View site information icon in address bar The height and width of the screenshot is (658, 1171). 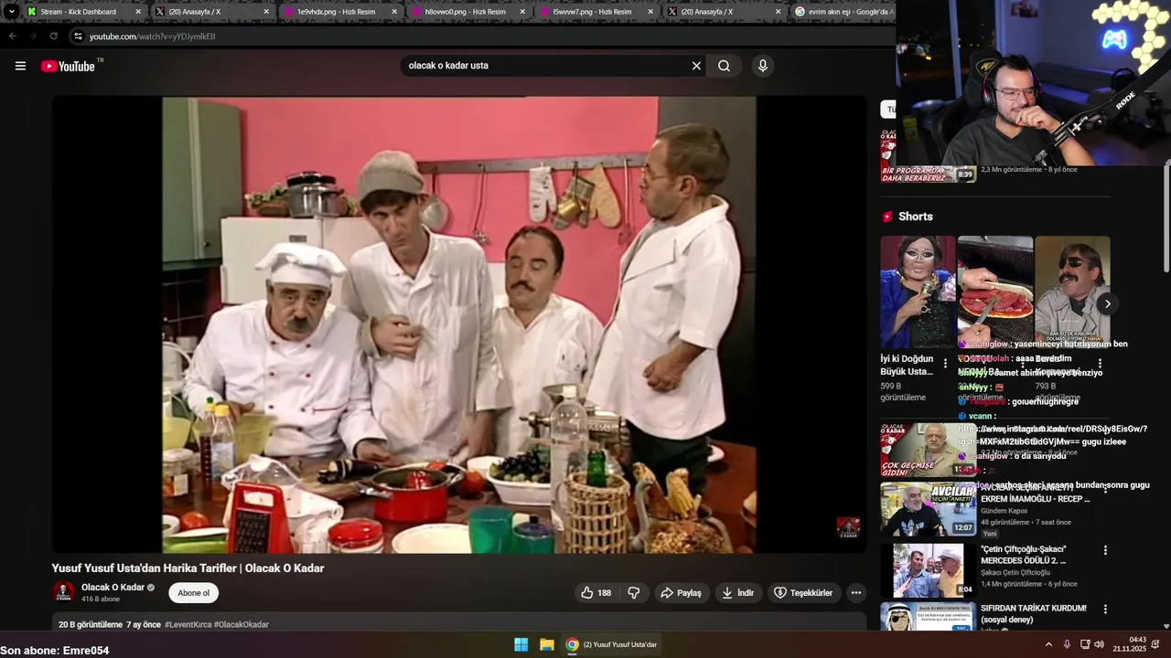coord(78,37)
